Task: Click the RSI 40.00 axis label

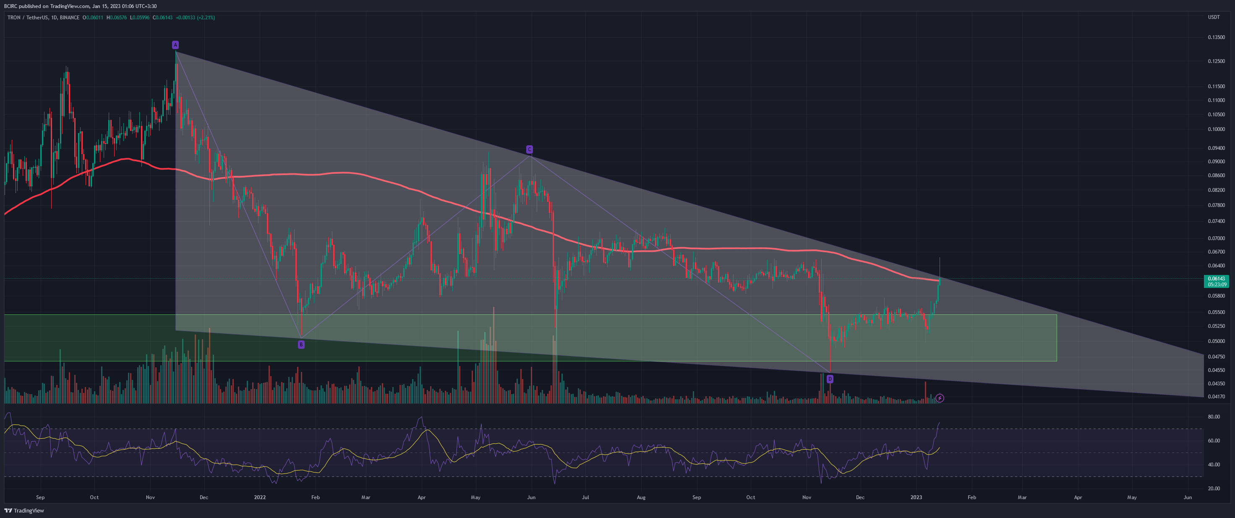Action: click(x=1214, y=465)
